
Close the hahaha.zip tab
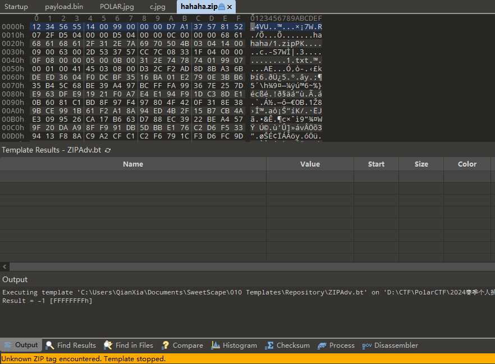coord(230,7)
